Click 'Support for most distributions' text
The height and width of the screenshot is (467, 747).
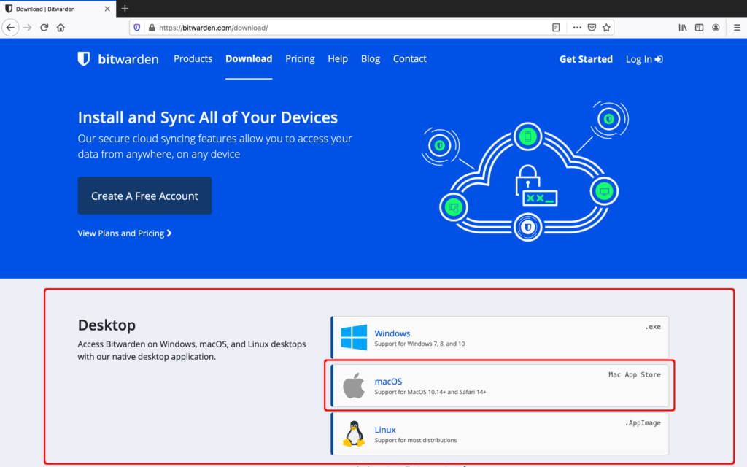[x=415, y=440]
